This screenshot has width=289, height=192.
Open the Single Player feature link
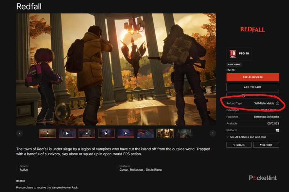153,169
